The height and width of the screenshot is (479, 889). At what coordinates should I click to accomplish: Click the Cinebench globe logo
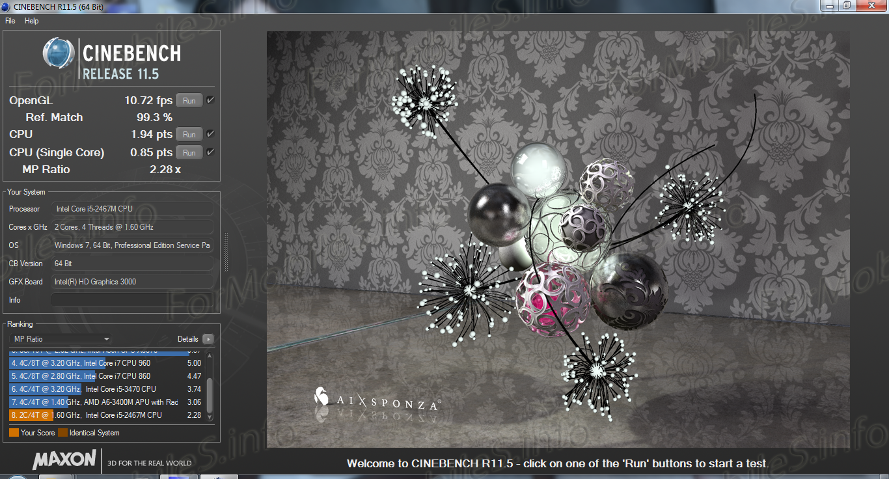[x=59, y=53]
